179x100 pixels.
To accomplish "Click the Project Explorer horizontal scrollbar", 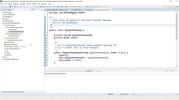I will coord(13,92).
